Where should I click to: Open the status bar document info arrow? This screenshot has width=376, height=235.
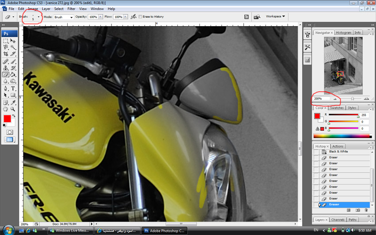tap(92, 224)
